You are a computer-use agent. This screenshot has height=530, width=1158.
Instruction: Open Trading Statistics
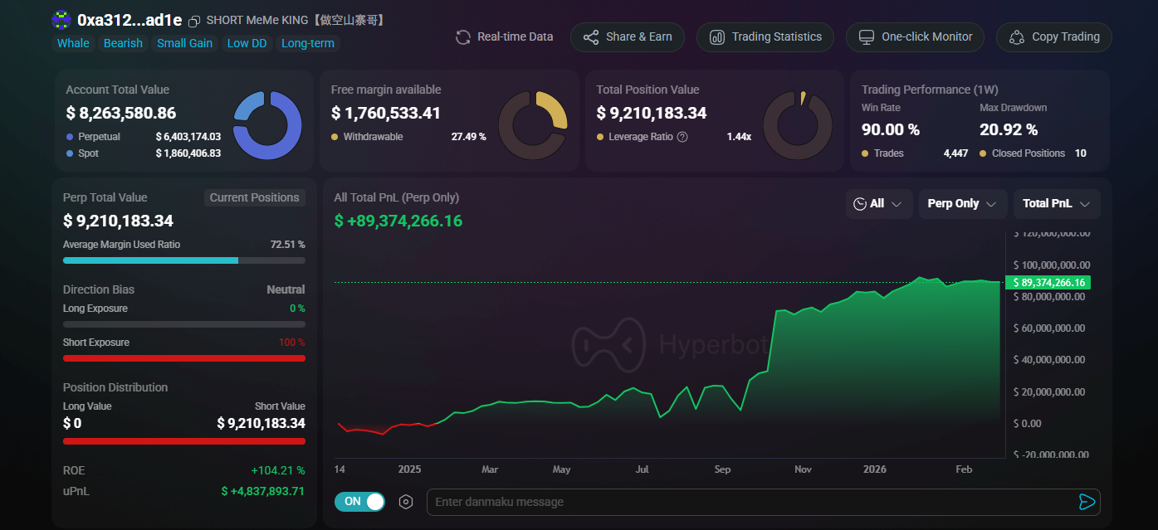pyautogui.click(x=765, y=37)
